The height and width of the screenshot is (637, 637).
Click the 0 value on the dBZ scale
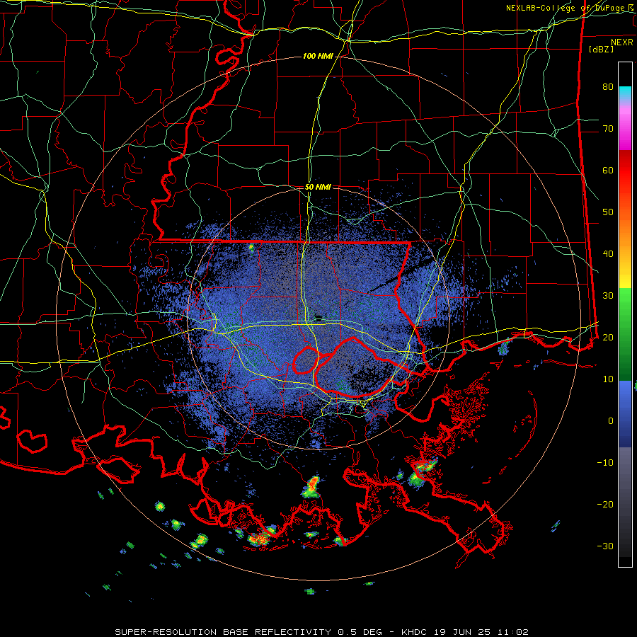[x=611, y=421]
